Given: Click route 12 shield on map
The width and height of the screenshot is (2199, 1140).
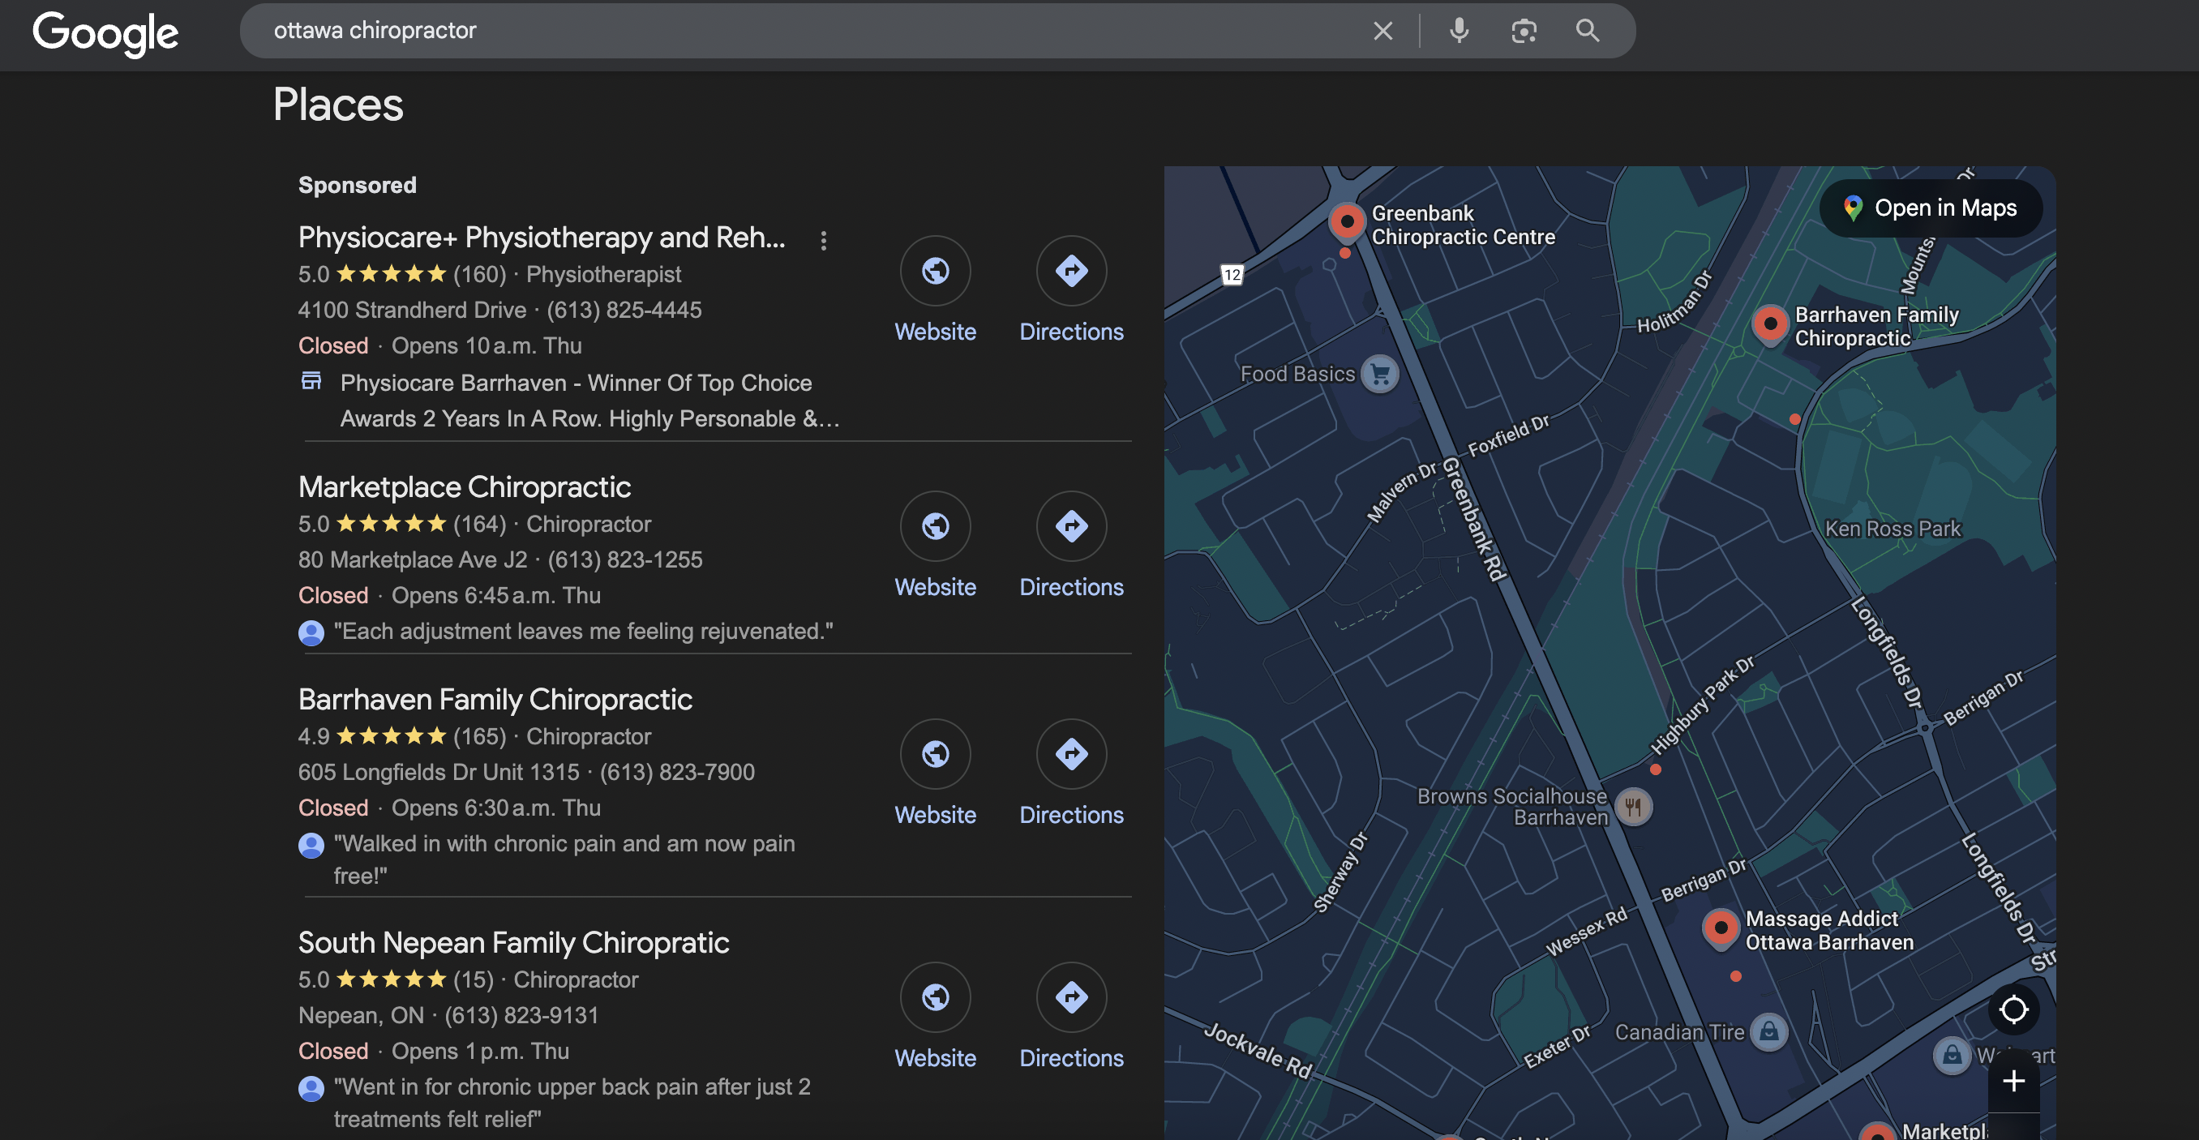Looking at the screenshot, I should click(x=1231, y=275).
